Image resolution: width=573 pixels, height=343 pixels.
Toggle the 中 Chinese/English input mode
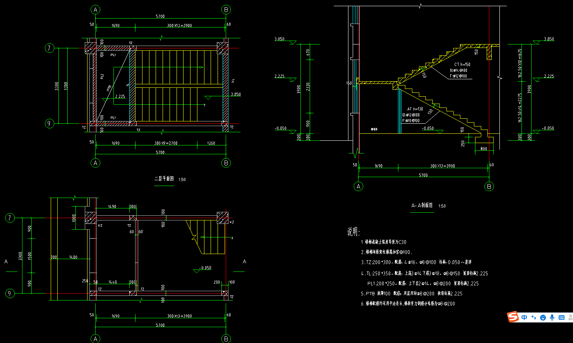(x=524, y=317)
